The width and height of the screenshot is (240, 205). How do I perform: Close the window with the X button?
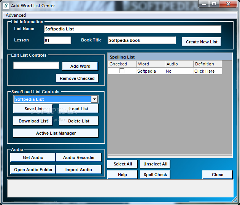228,4
